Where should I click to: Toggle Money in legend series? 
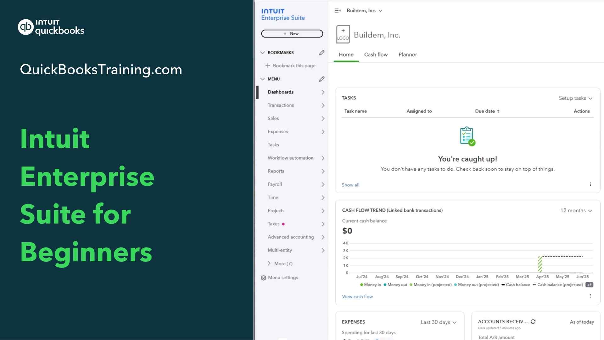point(371,285)
